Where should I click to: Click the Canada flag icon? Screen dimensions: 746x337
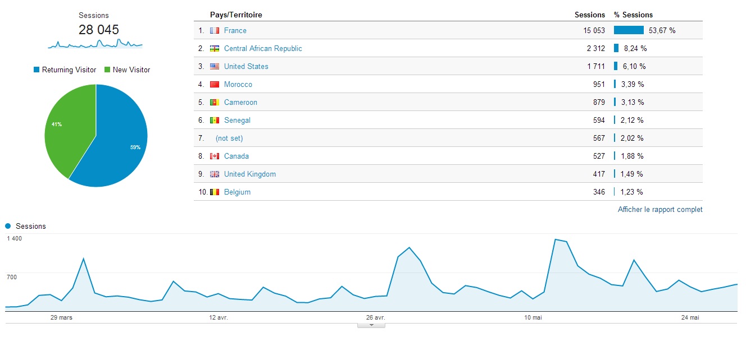[215, 156]
